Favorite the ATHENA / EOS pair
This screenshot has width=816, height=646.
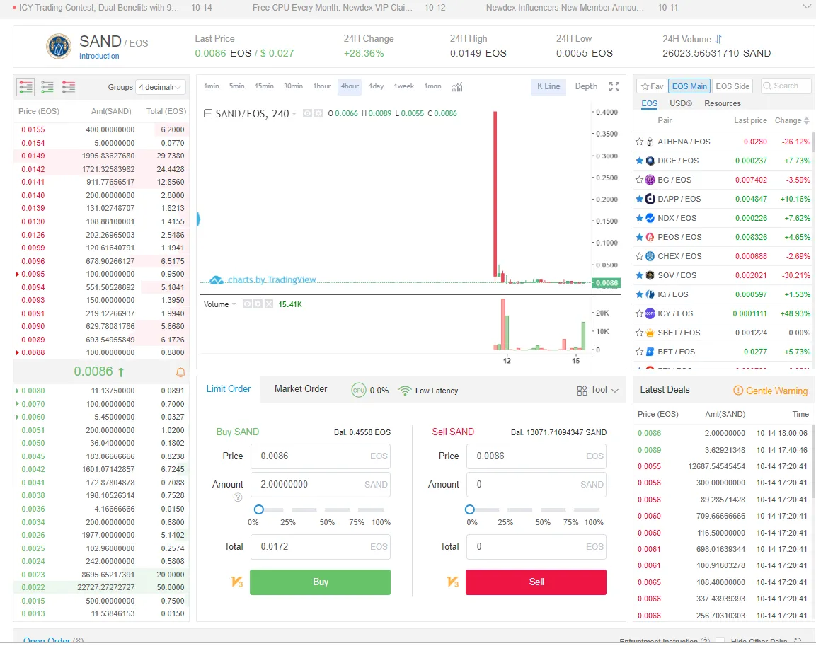(x=640, y=142)
